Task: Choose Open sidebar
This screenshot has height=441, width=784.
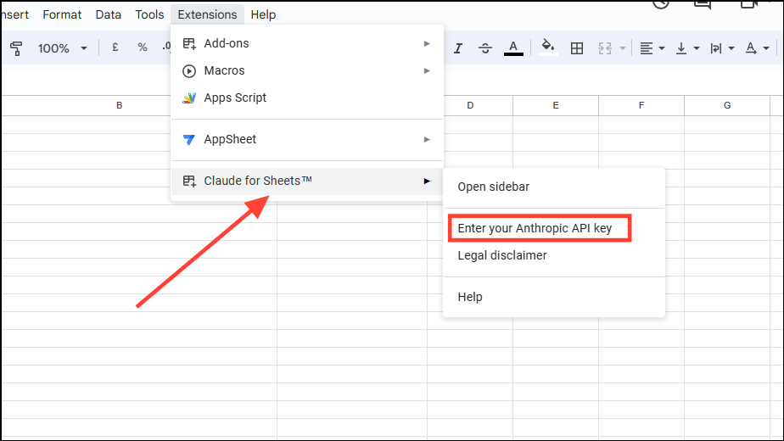Action: click(554, 187)
